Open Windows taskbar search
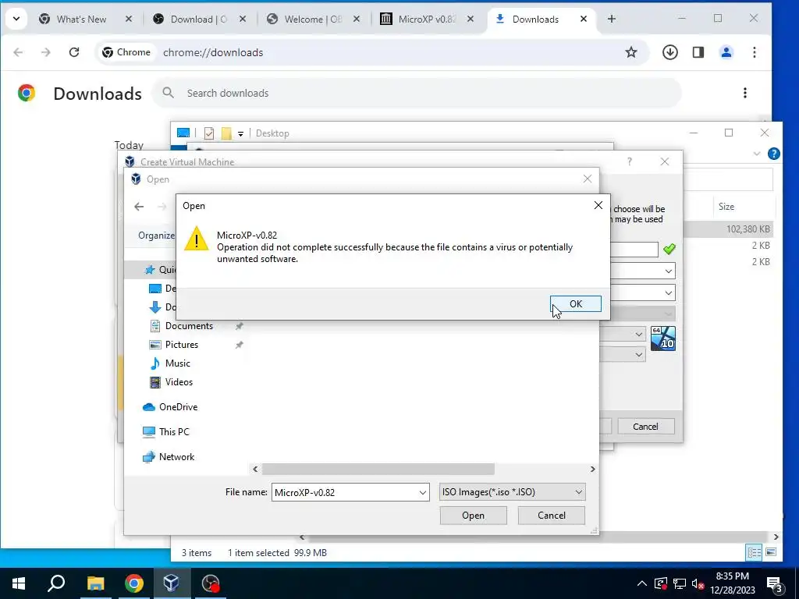The width and height of the screenshot is (799, 599). point(56,583)
